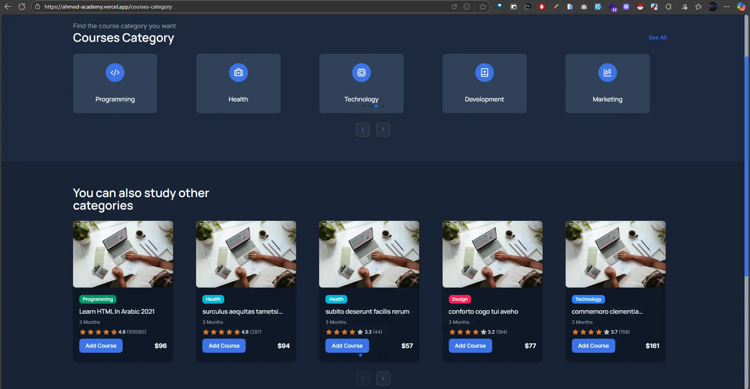Open the Development category card

[484, 83]
